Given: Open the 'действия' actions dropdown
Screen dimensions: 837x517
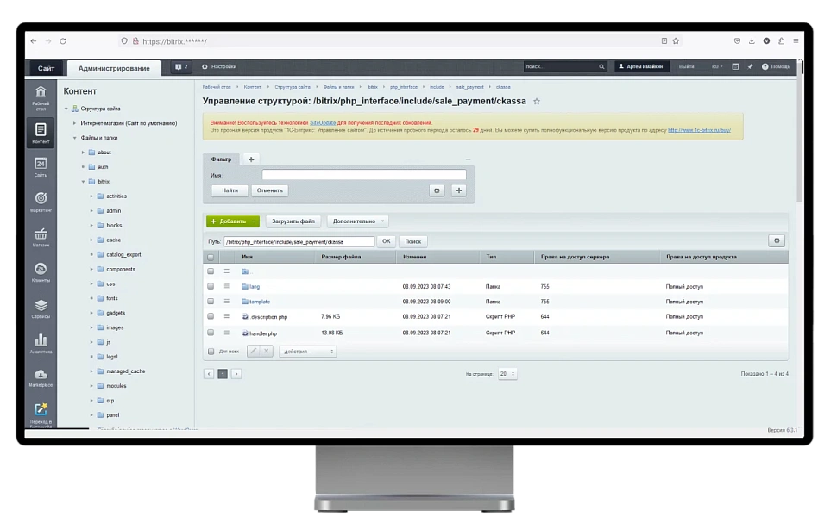Looking at the screenshot, I should coord(307,352).
